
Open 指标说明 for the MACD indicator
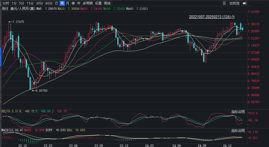(x=238, y=131)
